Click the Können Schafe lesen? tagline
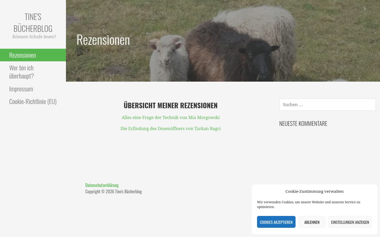 tap(34, 37)
